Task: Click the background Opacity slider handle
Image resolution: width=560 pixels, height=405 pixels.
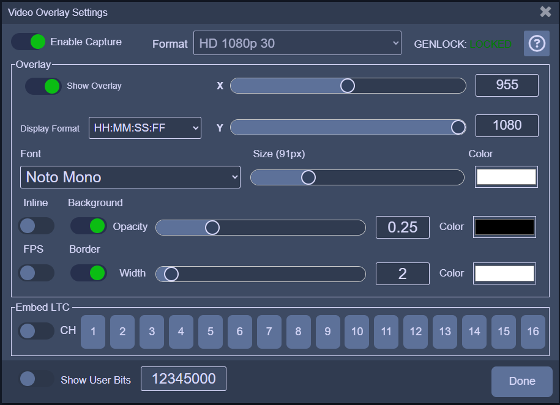Action: tap(212, 228)
